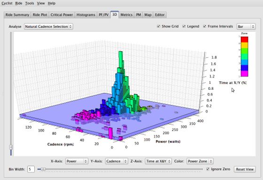
Task: Open the Help menu
Action: tap(52, 3)
